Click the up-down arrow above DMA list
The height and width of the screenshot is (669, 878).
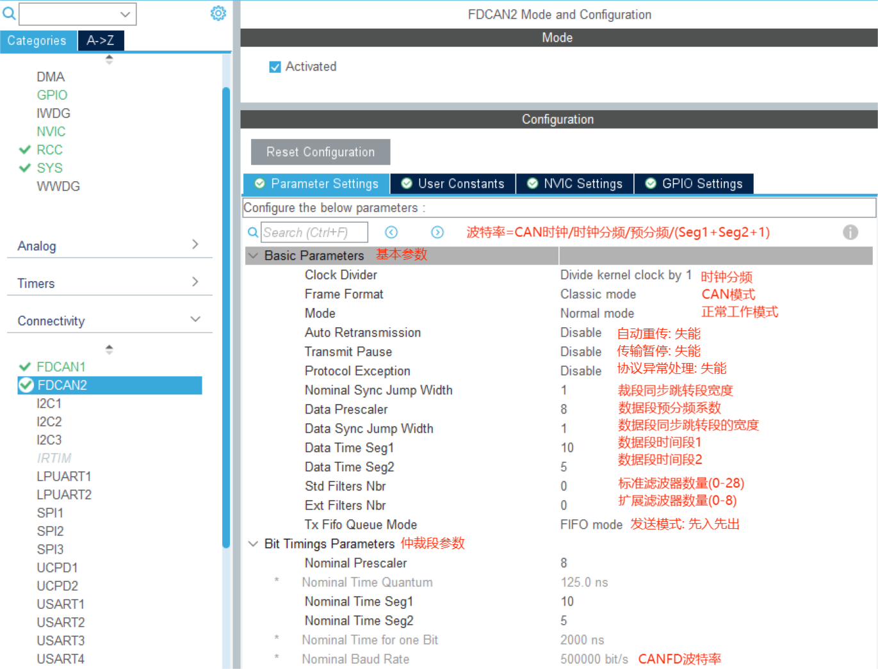109,60
